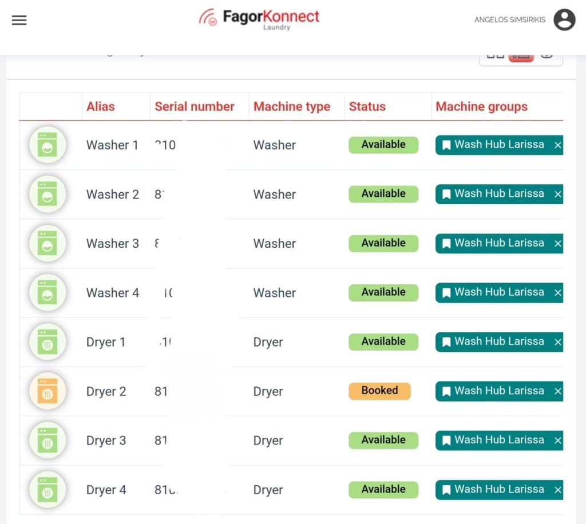Remove Wash Hub Larissa from Dryer 2
The image size is (586, 524).
pos(558,391)
